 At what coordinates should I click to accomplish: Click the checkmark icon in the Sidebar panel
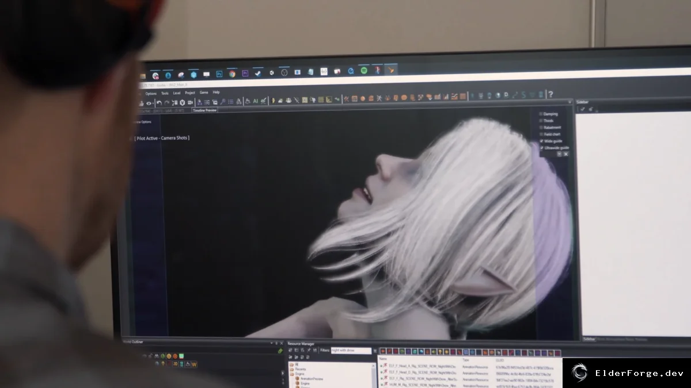(x=582, y=109)
